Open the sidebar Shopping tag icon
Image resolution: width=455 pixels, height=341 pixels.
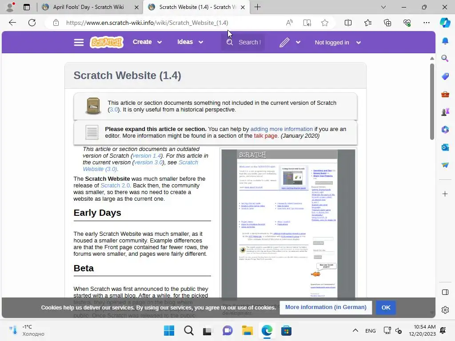445,76
